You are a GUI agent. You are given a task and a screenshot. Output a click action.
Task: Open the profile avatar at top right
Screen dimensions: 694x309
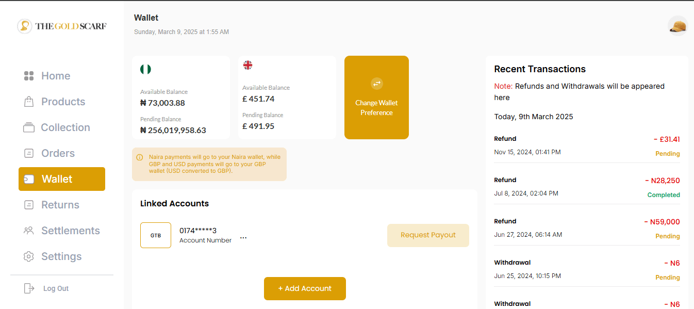click(x=677, y=25)
